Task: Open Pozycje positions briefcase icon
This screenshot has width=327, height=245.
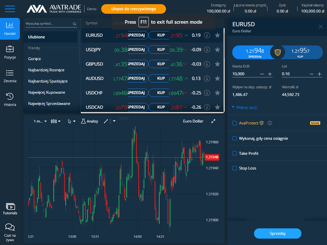Action: click(10, 52)
